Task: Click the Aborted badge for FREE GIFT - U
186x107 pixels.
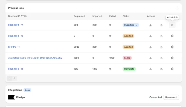Action: click(128, 36)
